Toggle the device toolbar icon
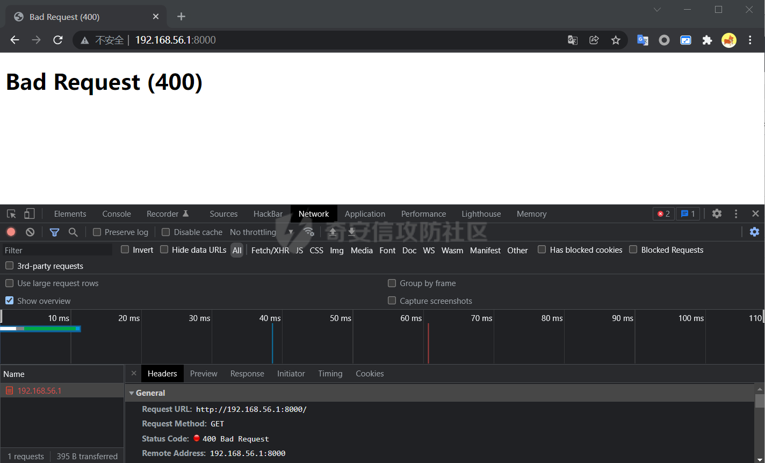Viewport: 765px width, 463px height. tap(30, 213)
